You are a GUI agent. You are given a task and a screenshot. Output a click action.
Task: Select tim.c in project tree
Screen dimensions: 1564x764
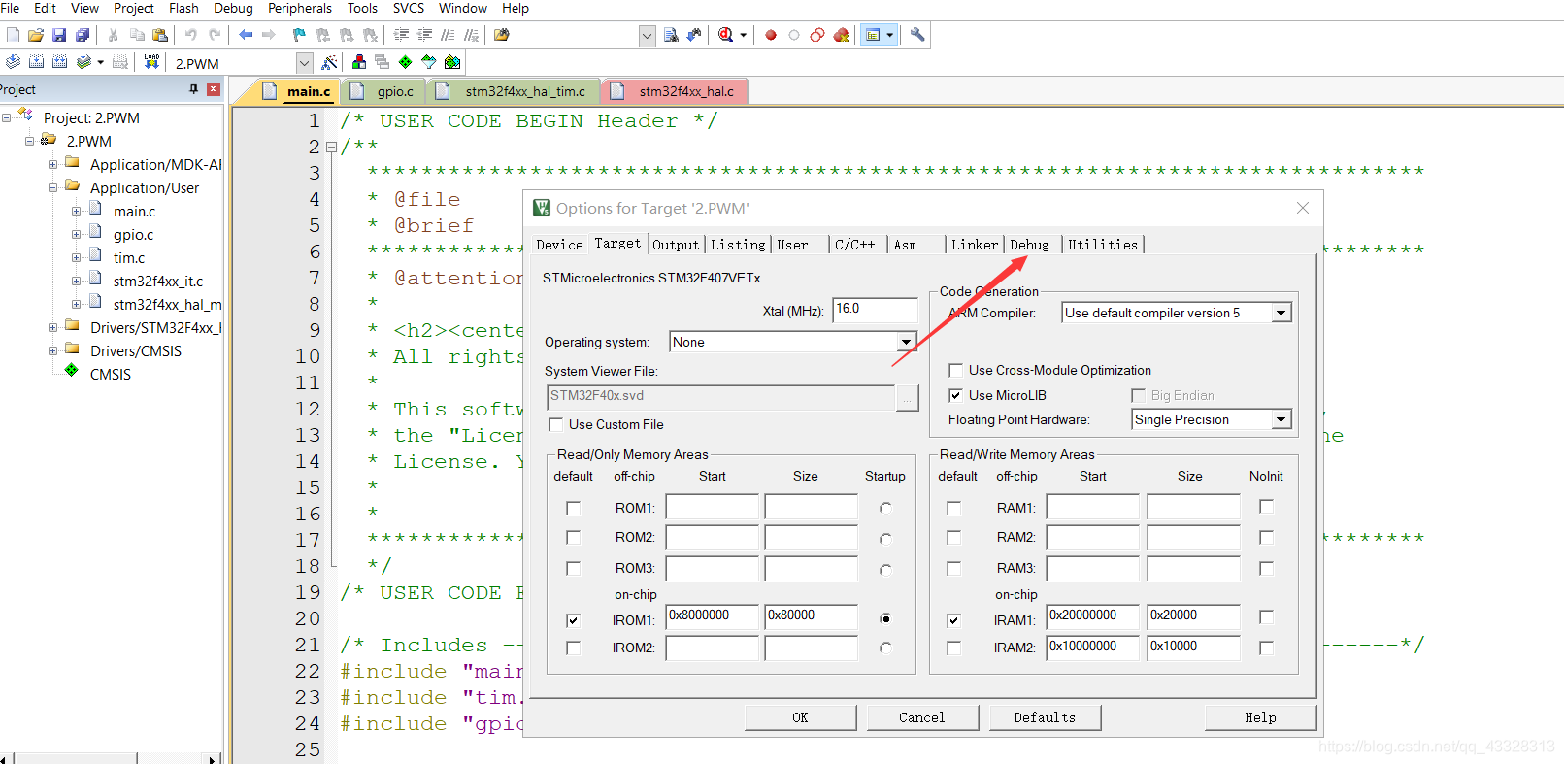pos(129,258)
